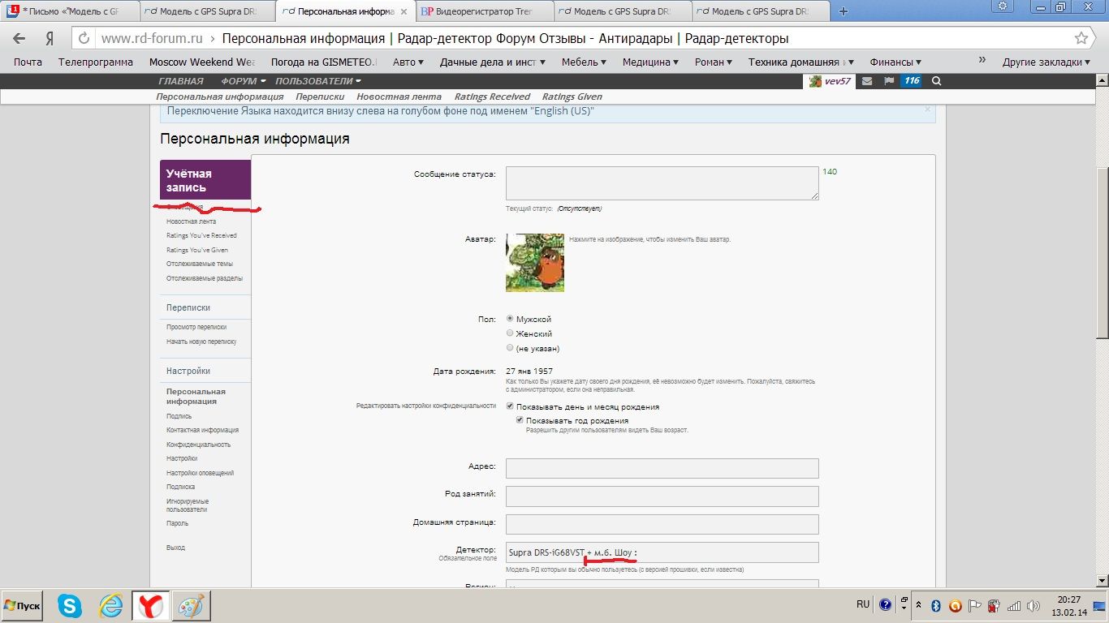This screenshot has height=623, width=1109.
Task: Open Контактная информация sidebar link
Action: pos(202,430)
